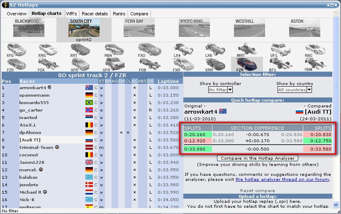The height and width of the screenshot is (214, 341).
Task: Open the Show by country dropdown
Action: point(295,90)
